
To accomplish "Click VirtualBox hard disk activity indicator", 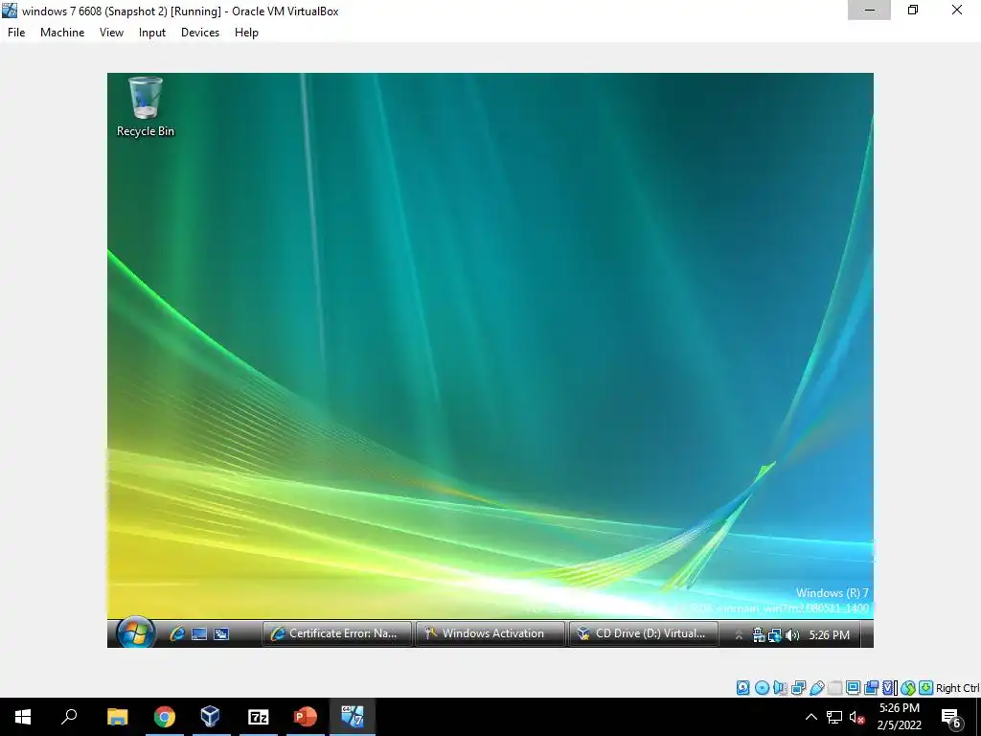I will click(x=742, y=688).
